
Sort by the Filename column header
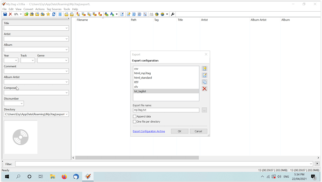[x=103, y=20]
